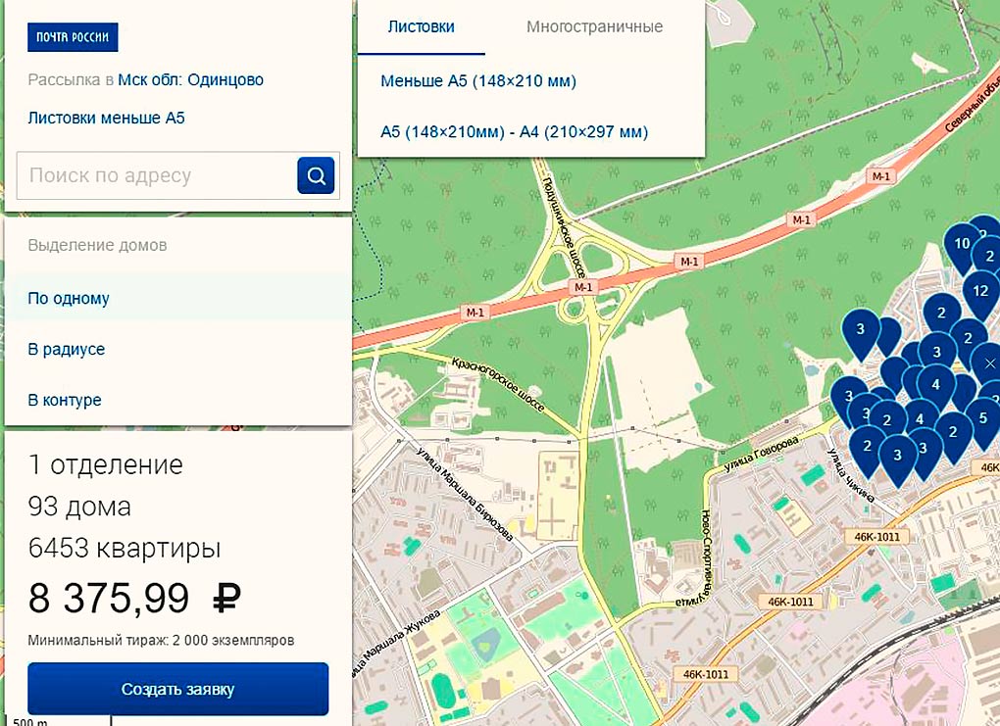
Task: Click the Минимальный тираж: 2 000 экземпляров note
Action: point(161,640)
